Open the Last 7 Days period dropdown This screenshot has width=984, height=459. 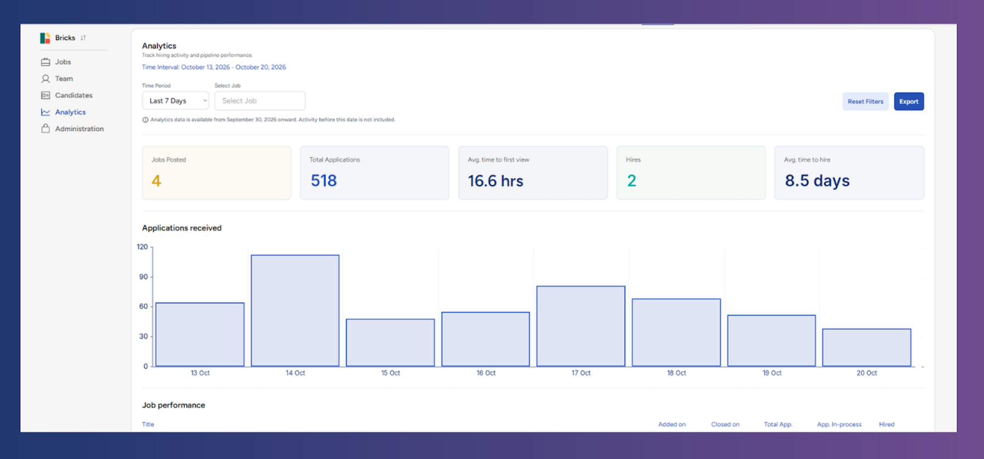176,101
